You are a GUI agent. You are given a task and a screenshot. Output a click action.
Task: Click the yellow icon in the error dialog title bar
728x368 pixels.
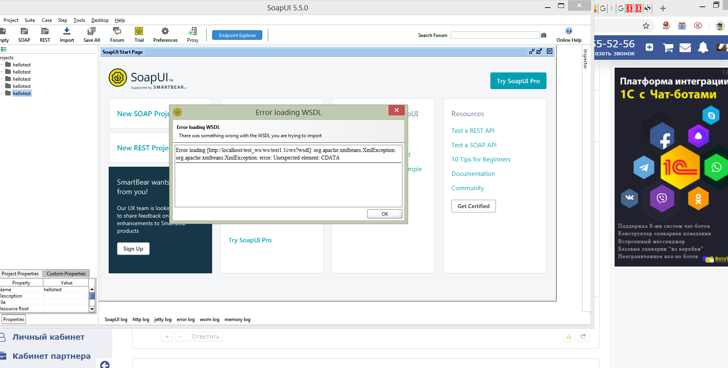(178, 112)
